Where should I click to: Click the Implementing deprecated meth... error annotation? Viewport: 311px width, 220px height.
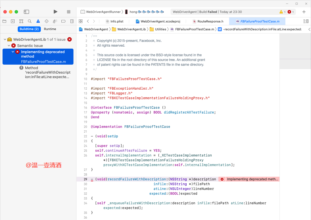(252, 179)
